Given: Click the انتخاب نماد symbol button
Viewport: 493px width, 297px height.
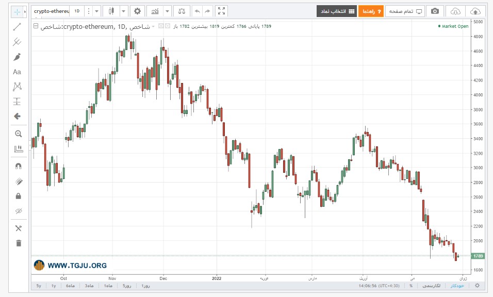Looking at the screenshot, I should [337, 11].
